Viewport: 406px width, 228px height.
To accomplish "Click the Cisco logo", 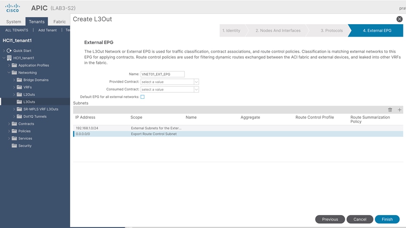I will [12, 8].
